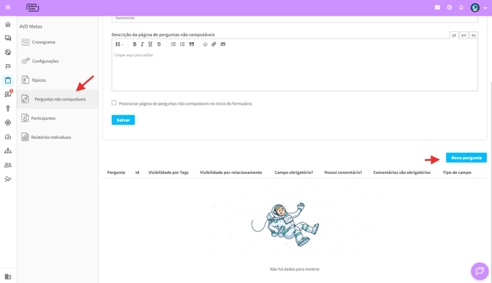Open the people sidebar icon

coord(8,165)
